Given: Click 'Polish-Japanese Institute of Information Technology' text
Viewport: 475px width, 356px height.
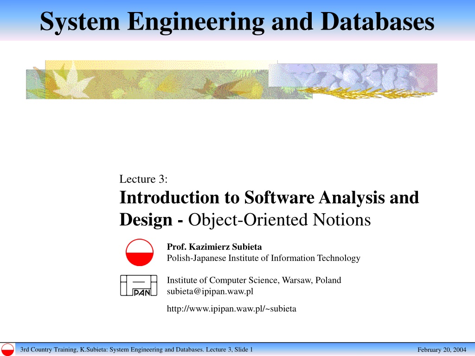Looking at the screenshot, I should tap(263, 258).
